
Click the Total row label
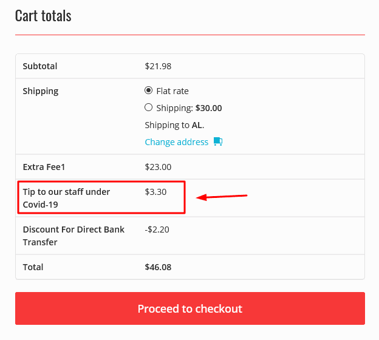tap(33, 267)
